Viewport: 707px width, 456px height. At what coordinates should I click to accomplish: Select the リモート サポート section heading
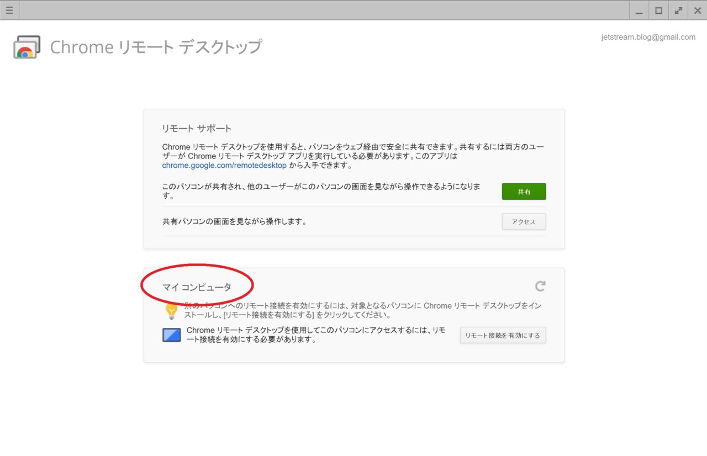[x=197, y=129]
